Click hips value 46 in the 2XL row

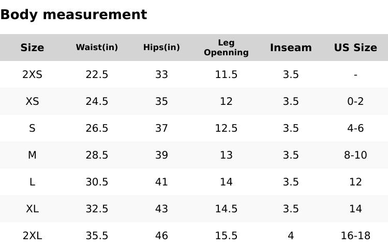point(161,236)
